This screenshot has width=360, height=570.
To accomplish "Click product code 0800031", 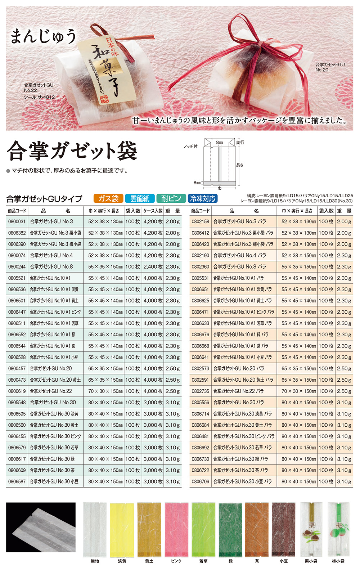I will tap(17, 221).
